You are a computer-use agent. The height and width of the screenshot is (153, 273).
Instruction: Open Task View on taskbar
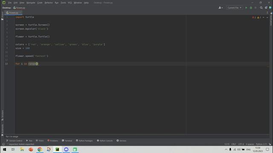(x=13, y=149)
